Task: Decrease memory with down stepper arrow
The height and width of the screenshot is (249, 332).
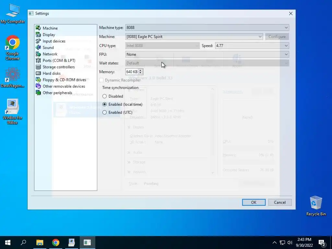Action: (140, 73)
